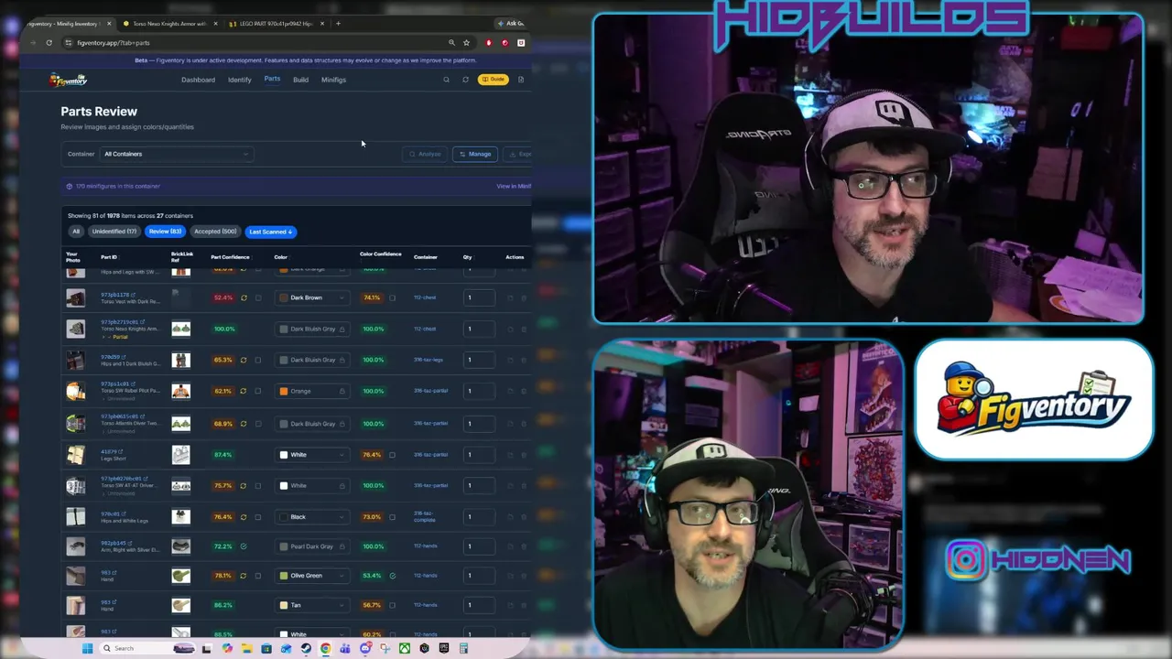Check part confidence box in 62.1% row
Viewport: 1172px width, 659px height.
click(x=258, y=391)
